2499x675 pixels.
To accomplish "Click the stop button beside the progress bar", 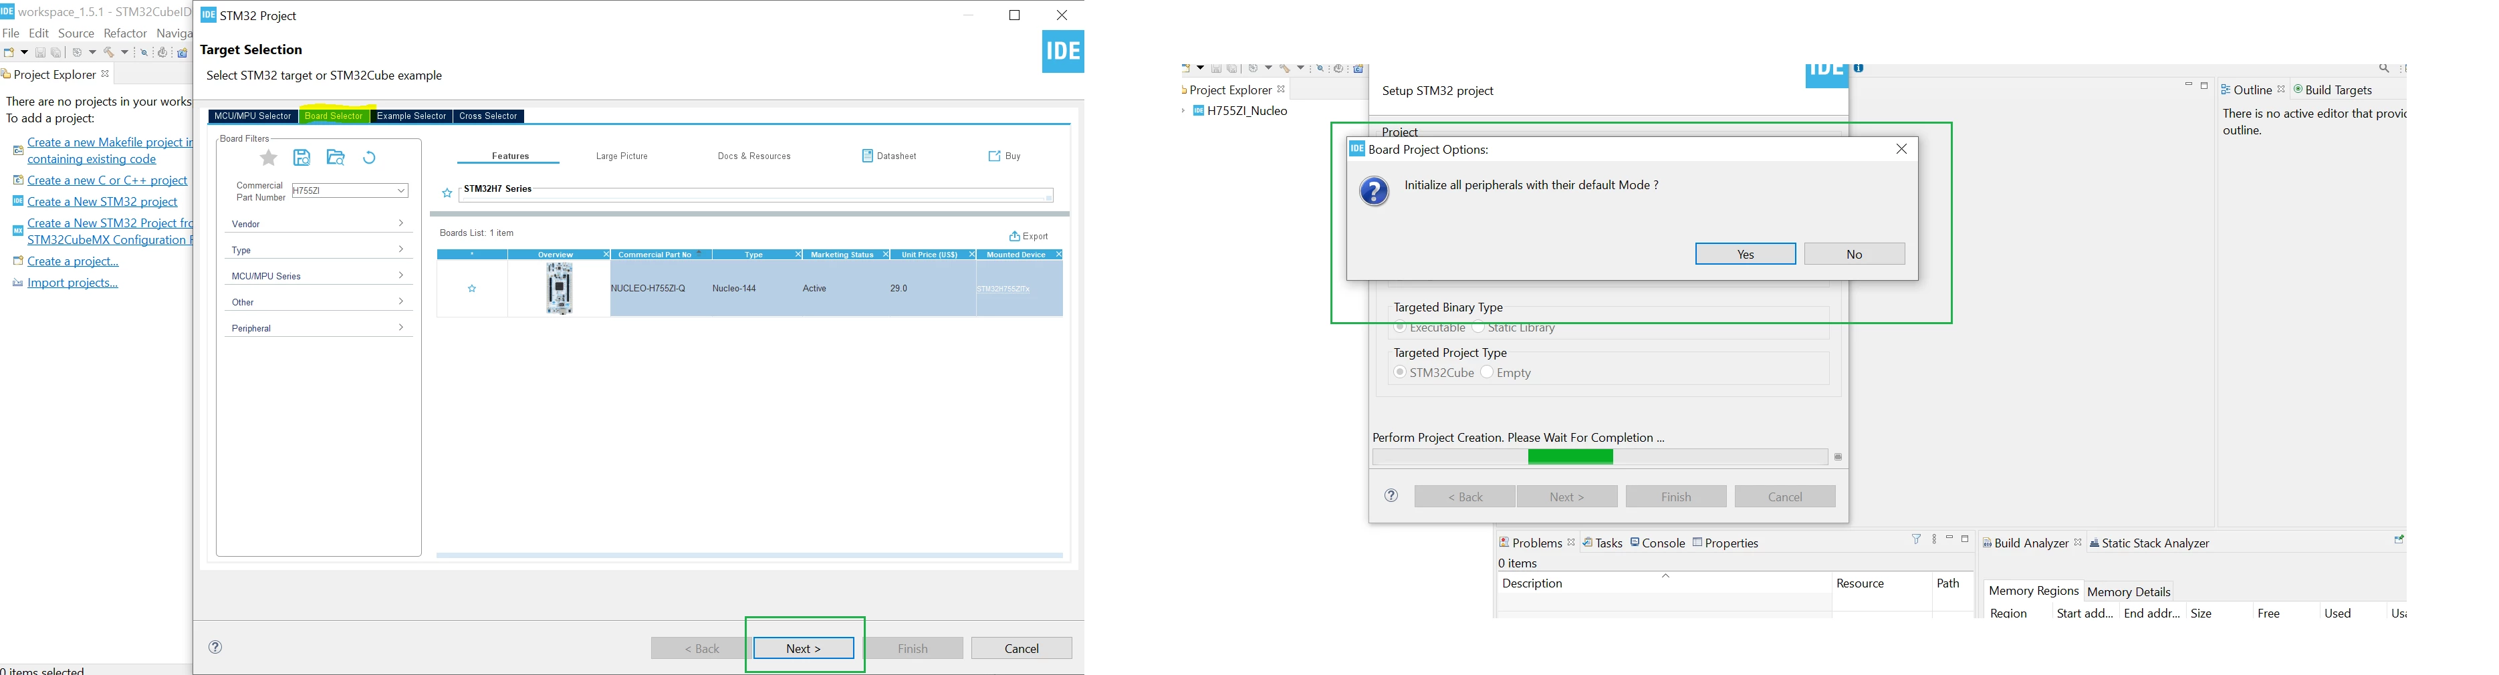I will tap(1838, 456).
